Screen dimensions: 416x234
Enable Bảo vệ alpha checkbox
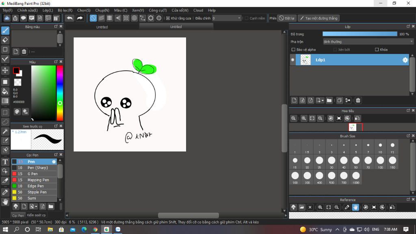tap(293, 50)
